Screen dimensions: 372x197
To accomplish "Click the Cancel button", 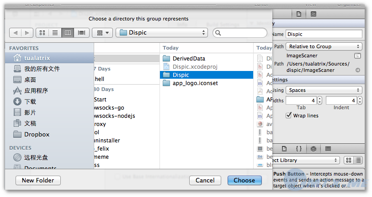I will (x=205, y=181).
